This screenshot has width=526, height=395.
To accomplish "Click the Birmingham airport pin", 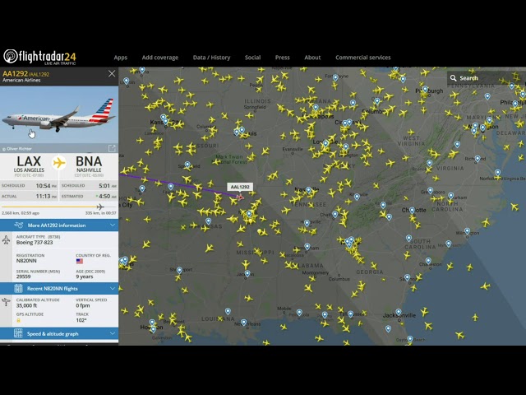I will pos(307,247).
